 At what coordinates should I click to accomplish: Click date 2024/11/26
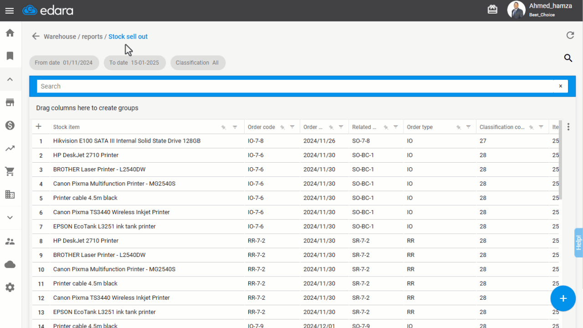pos(319,141)
